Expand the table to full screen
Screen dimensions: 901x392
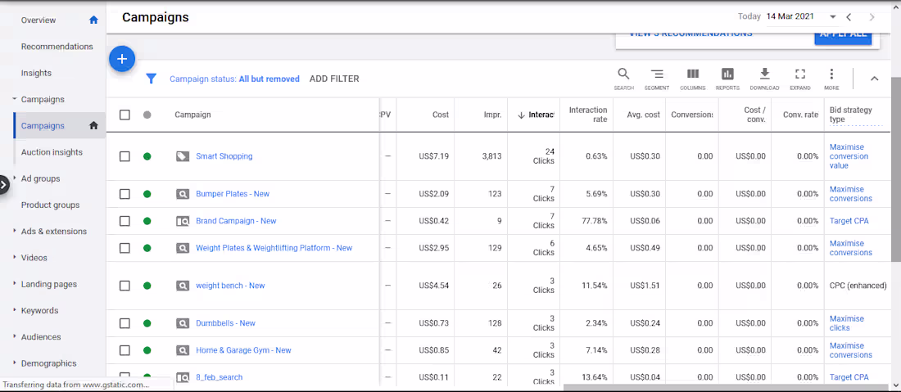click(800, 78)
